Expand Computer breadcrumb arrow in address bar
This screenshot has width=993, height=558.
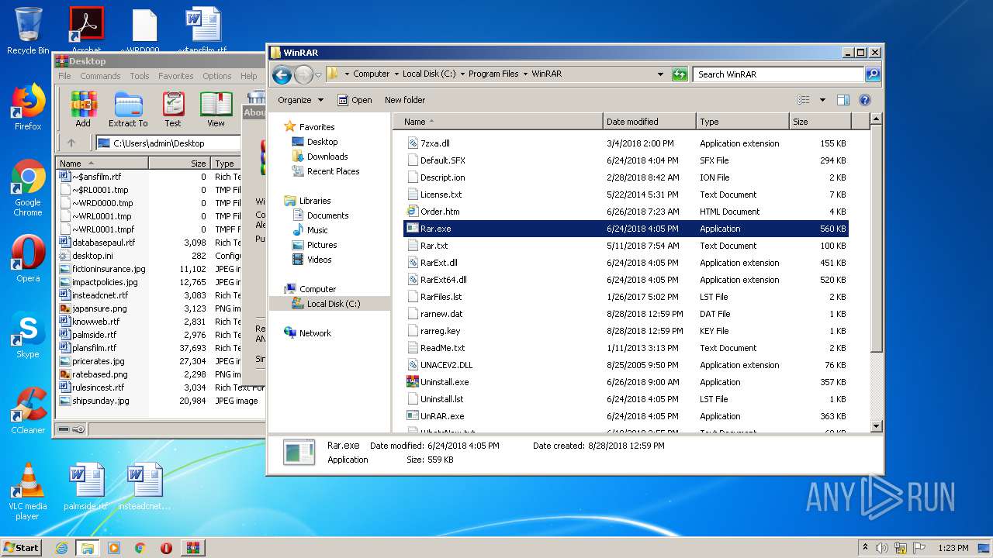396,74
